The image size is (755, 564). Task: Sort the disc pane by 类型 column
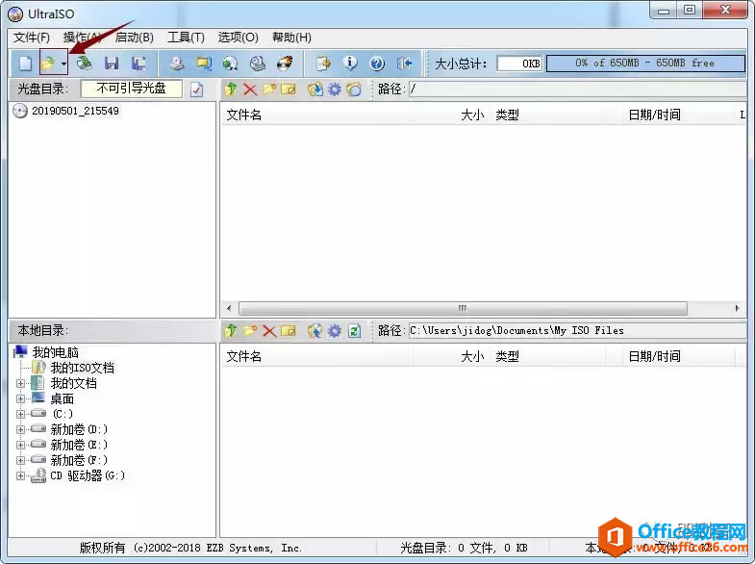(548, 115)
